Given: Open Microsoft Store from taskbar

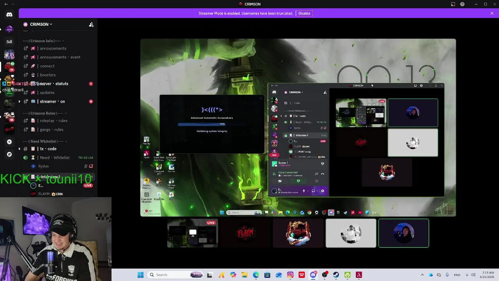Looking at the screenshot, I should point(267,275).
